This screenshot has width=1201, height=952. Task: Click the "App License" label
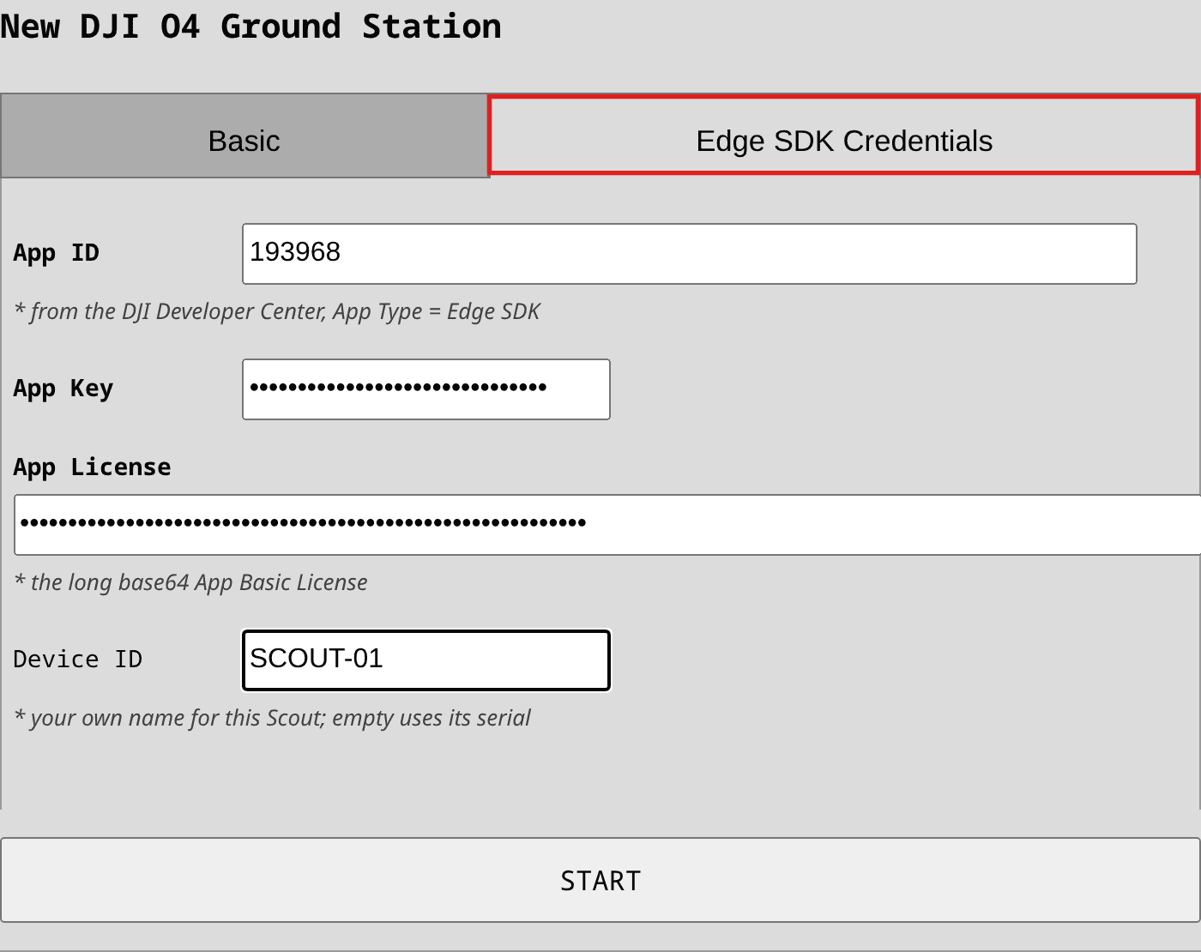[92, 467]
